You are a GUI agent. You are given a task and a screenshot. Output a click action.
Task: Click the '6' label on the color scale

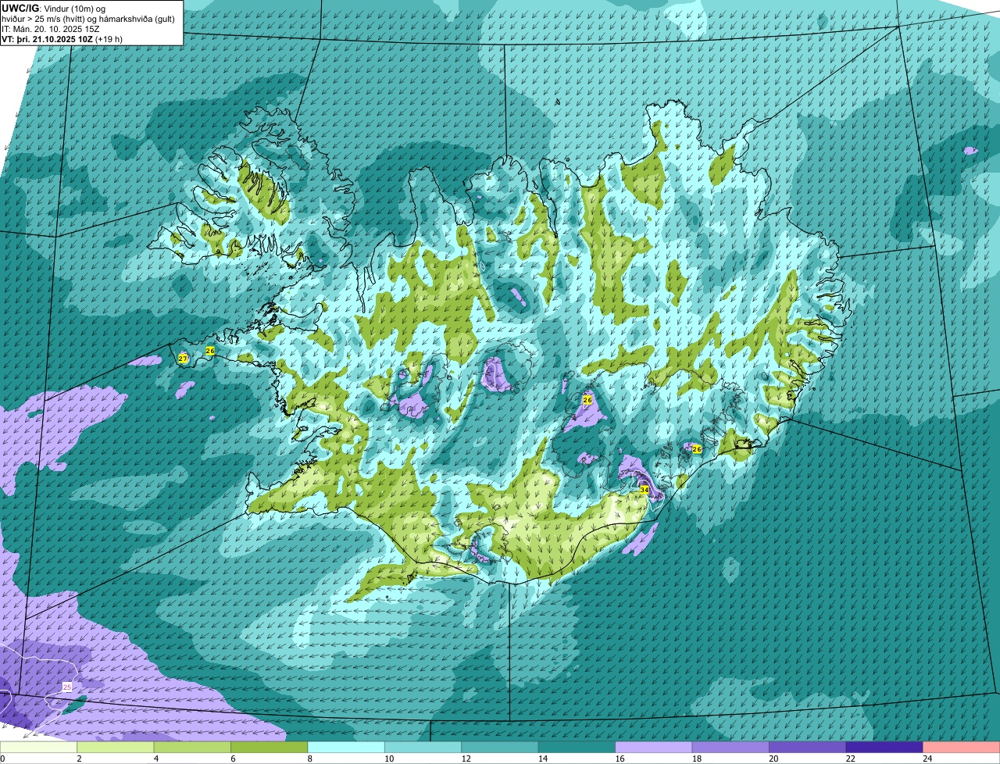click(232, 759)
